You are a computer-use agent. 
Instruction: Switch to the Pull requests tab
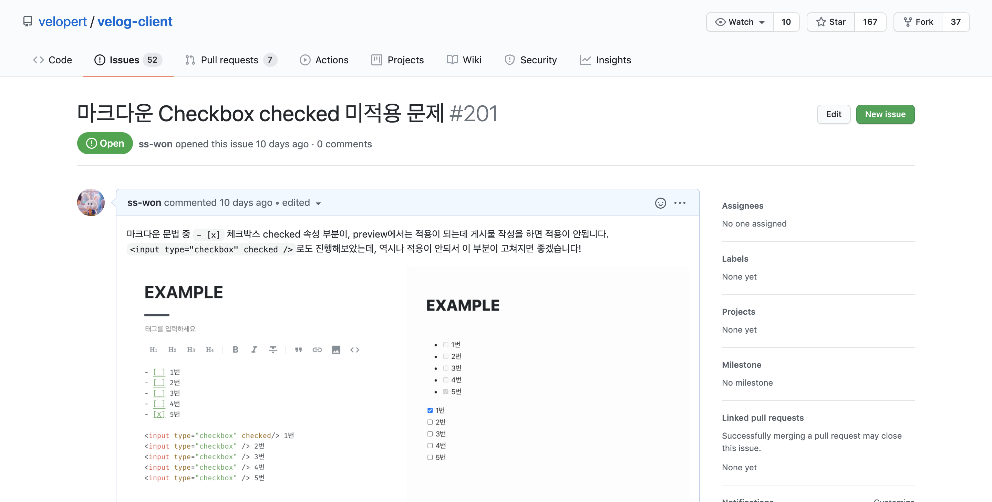(x=231, y=60)
